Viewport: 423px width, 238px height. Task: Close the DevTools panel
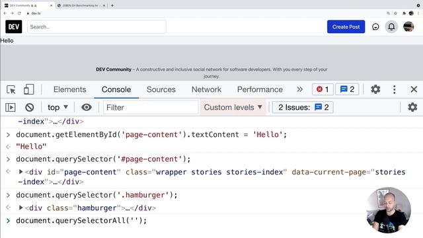(414, 89)
